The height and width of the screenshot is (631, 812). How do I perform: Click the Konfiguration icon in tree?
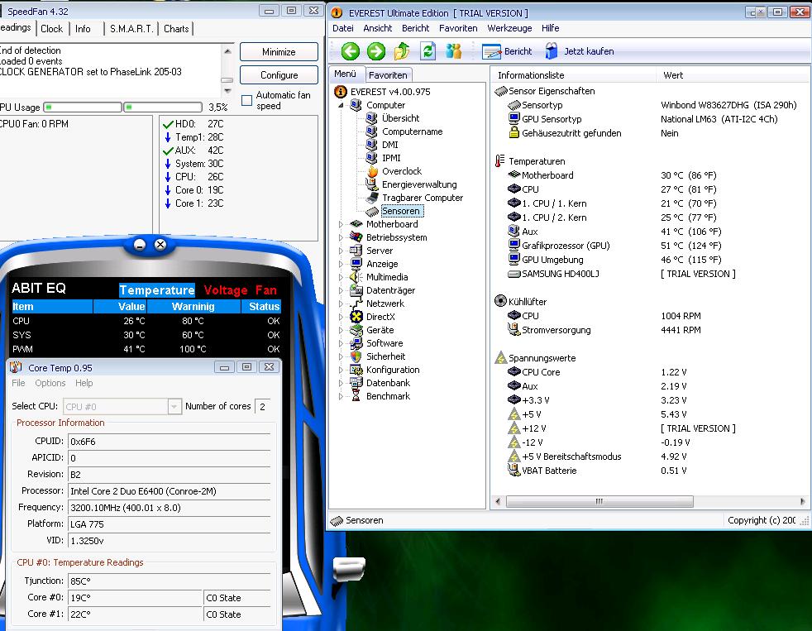(356, 370)
